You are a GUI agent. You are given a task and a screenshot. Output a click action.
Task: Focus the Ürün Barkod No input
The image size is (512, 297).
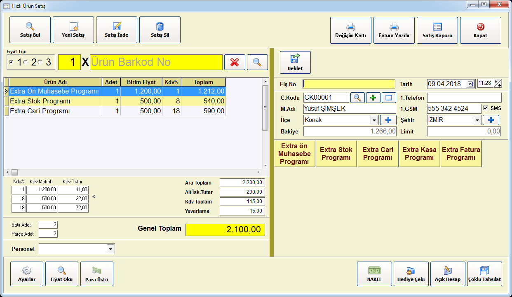point(156,62)
